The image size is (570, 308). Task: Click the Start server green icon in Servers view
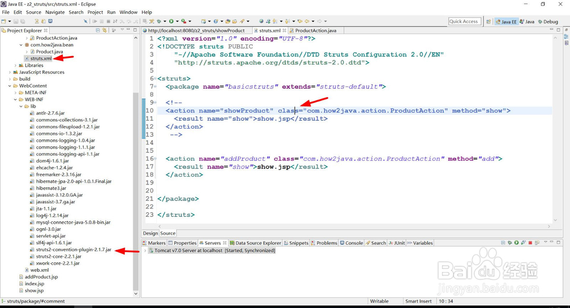pyautogui.click(x=516, y=243)
